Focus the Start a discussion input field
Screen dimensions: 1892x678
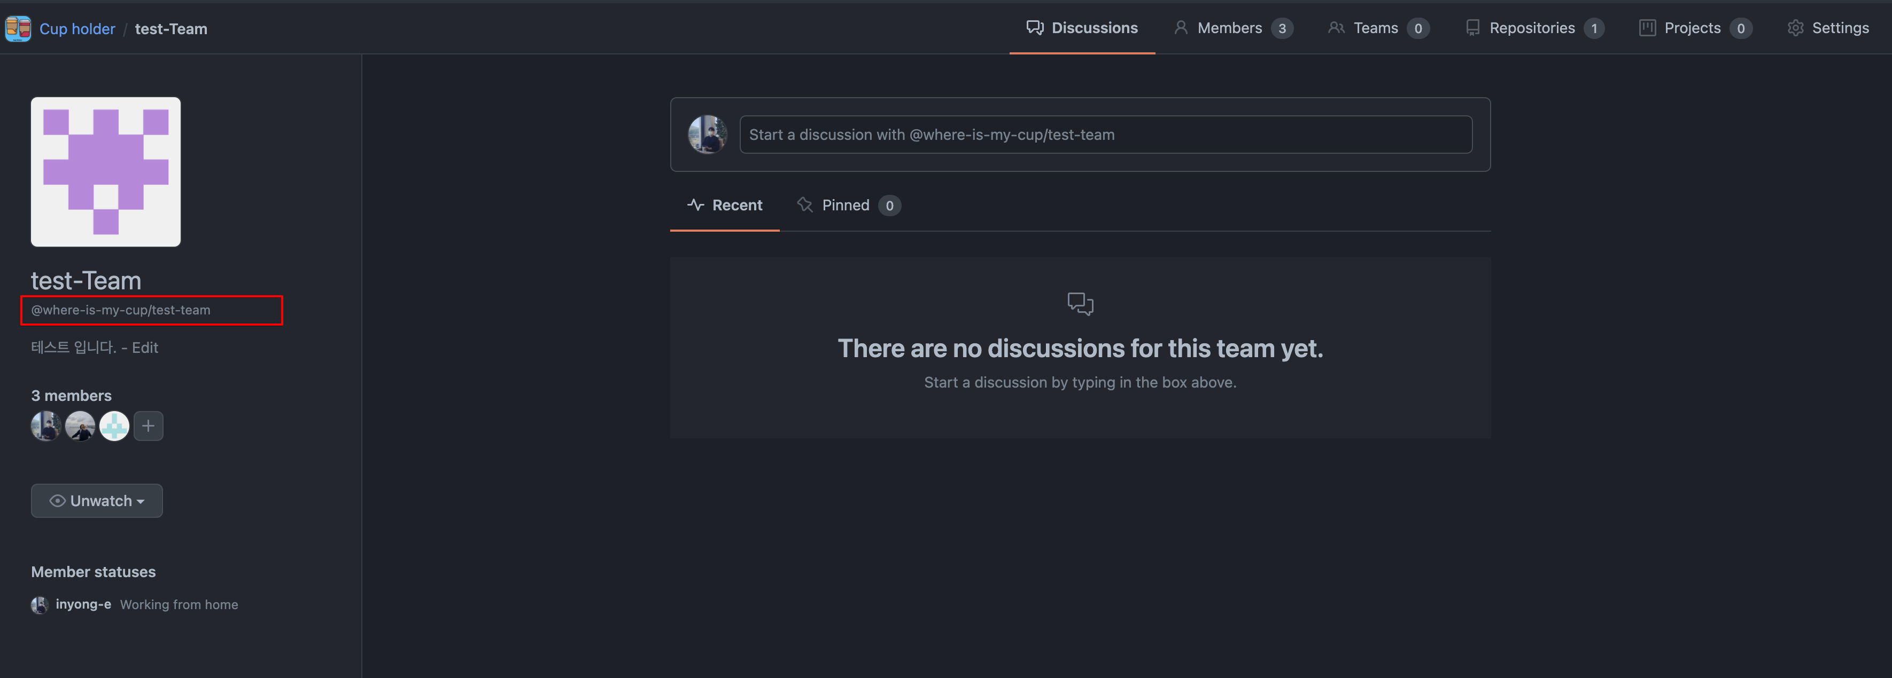(x=1105, y=135)
